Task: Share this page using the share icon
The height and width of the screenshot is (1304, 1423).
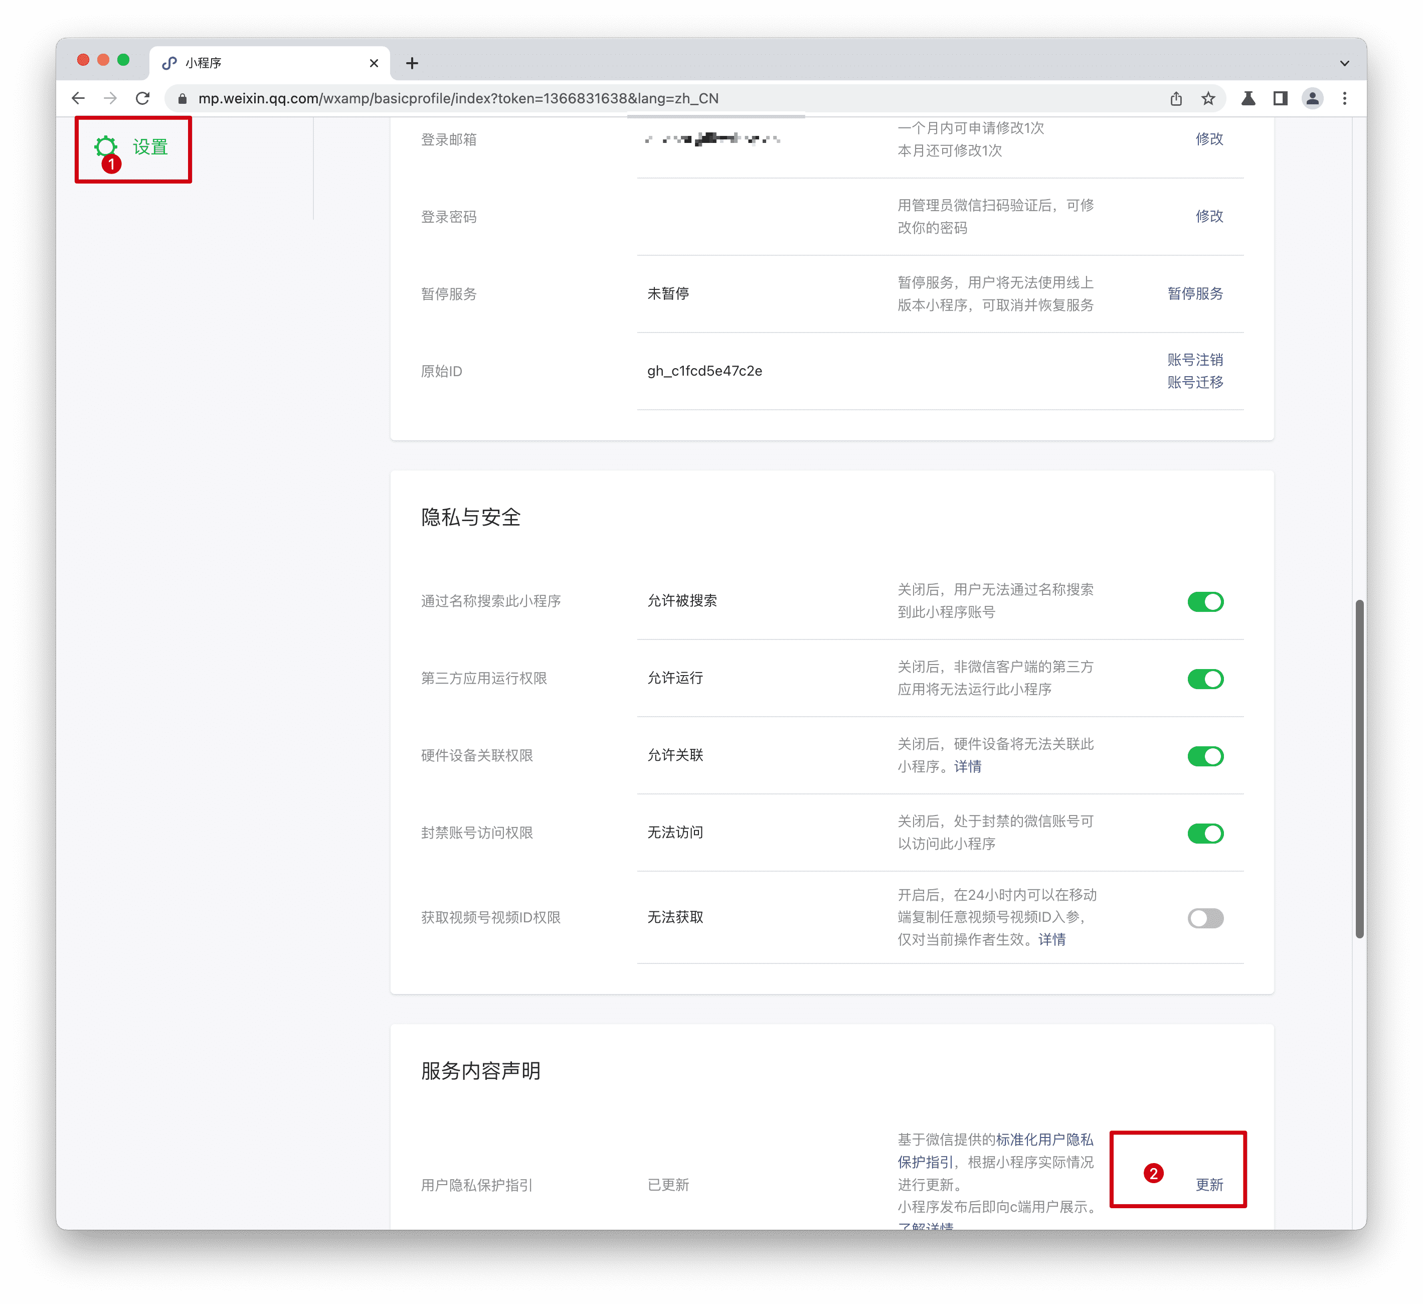Action: click(1176, 98)
